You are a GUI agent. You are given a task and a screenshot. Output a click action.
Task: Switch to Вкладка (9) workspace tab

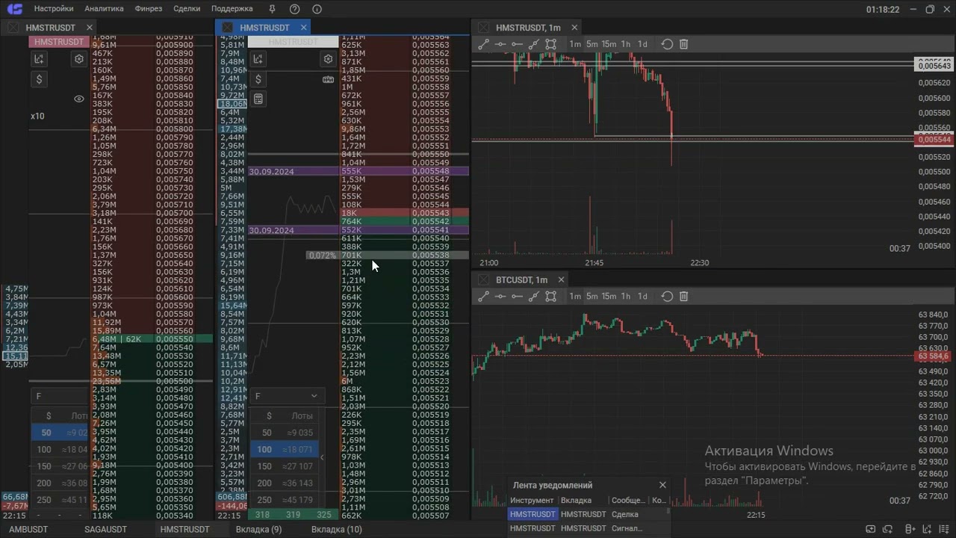coord(258,529)
